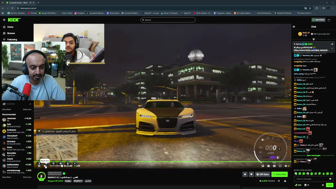Click the green Subscribe button
Screen dimensions: 336x189
(x=279, y=174)
